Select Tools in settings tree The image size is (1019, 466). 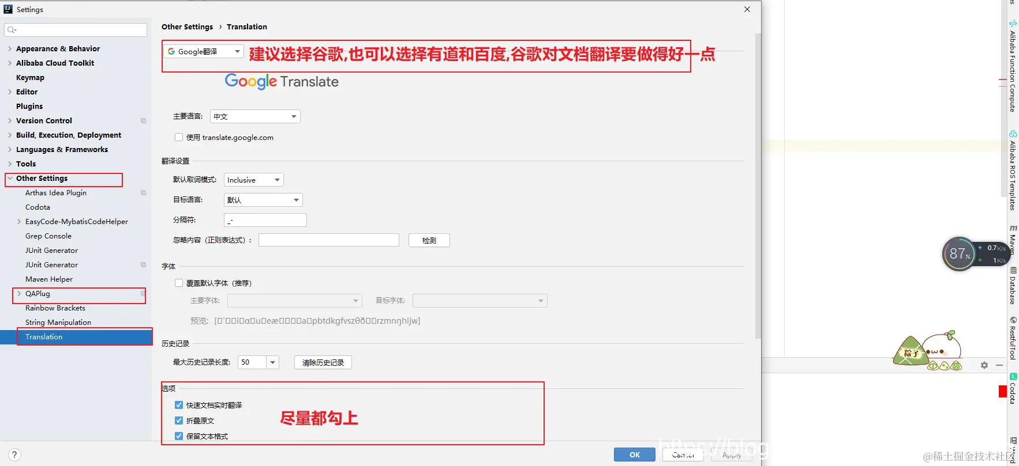point(26,164)
